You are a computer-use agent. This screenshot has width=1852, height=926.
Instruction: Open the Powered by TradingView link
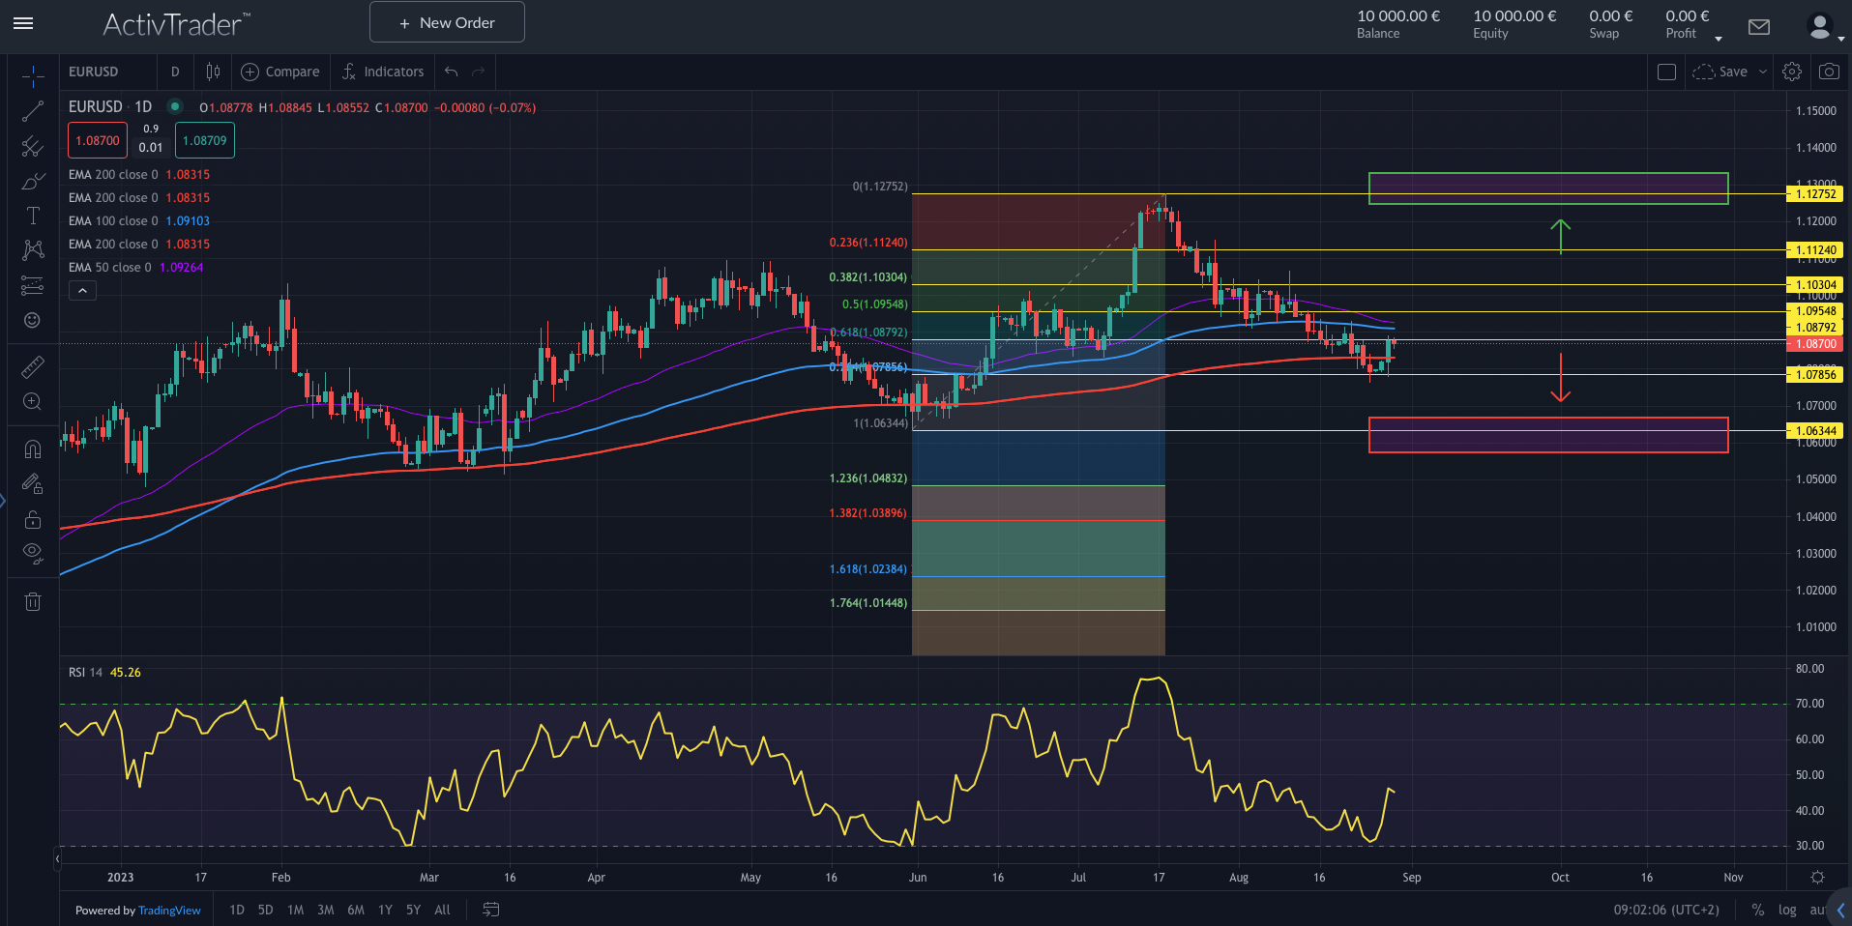pos(169,910)
